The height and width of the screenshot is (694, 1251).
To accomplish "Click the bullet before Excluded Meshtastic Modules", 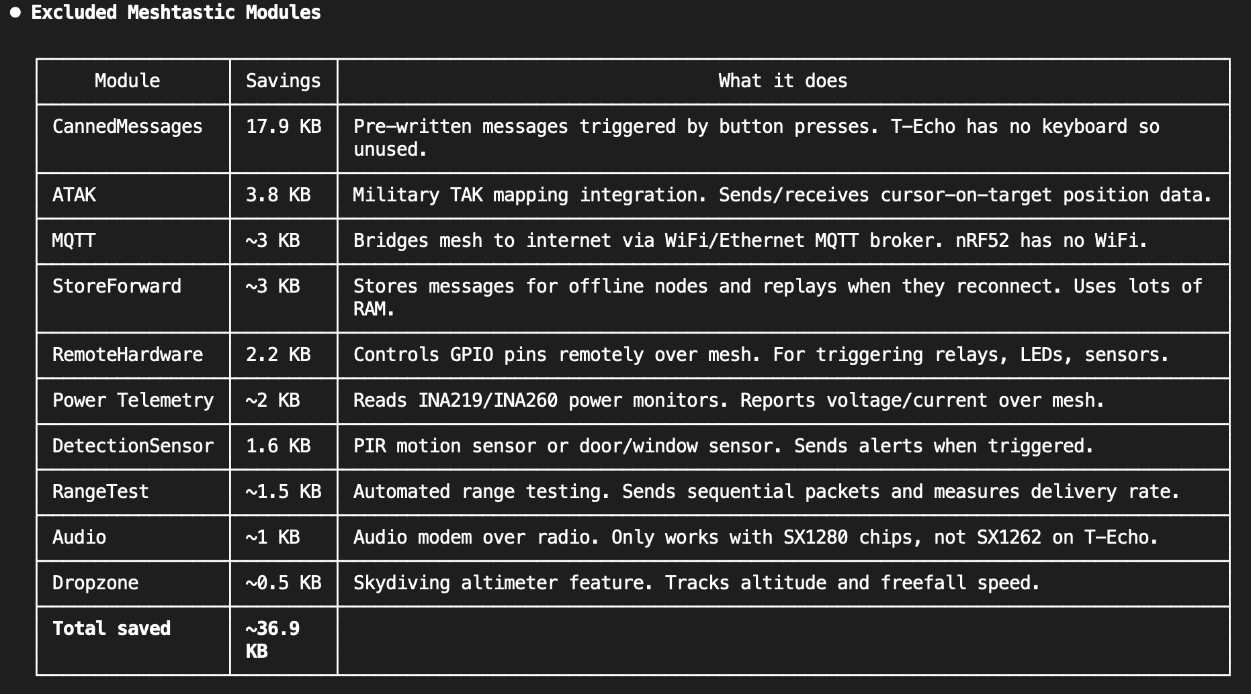I will pyautogui.click(x=15, y=13).
